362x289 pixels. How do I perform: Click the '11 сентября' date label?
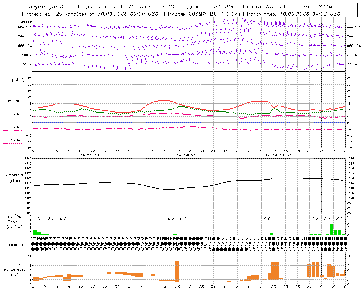(182, 155)
